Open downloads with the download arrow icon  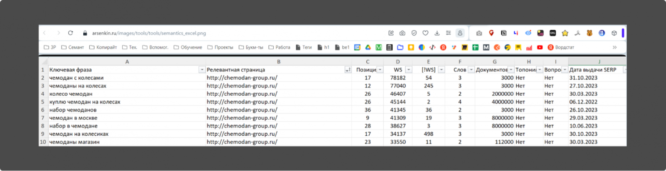coord(437,33)
